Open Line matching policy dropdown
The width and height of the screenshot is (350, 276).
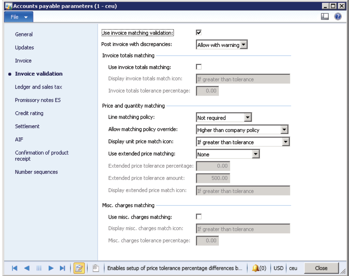(248, 117)
